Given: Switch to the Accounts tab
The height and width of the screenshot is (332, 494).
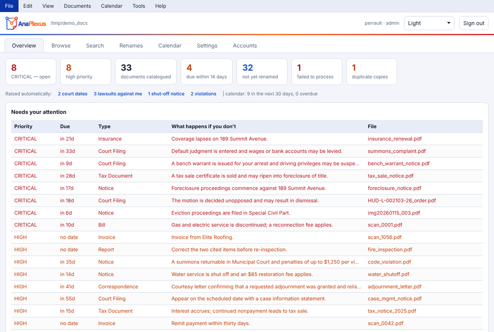Looking at the screenshot, I should (x=245, y=46).
